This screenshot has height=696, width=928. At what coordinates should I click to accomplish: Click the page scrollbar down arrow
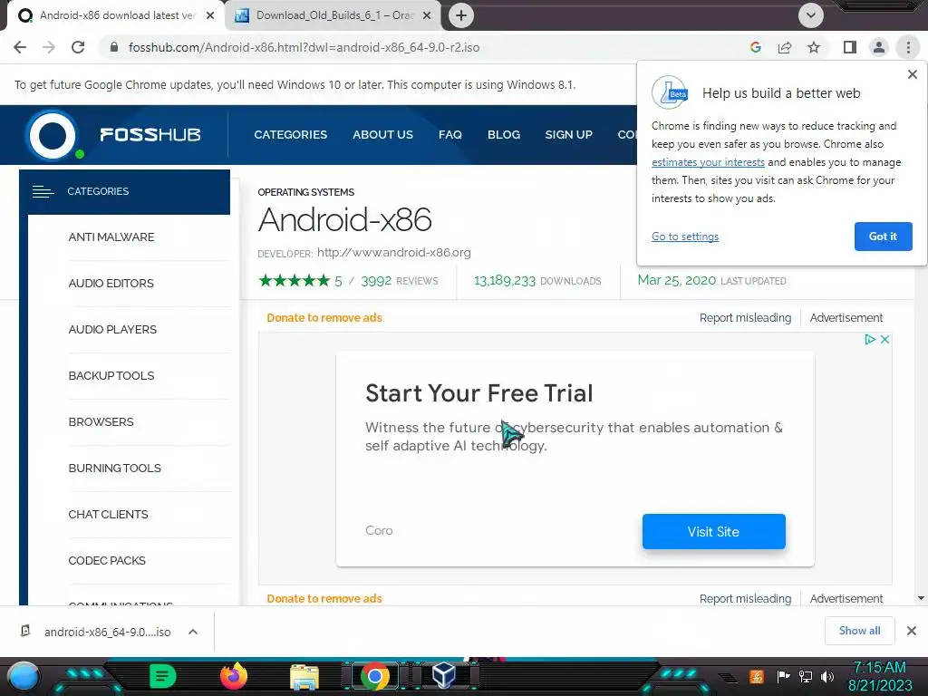point(921,598)
